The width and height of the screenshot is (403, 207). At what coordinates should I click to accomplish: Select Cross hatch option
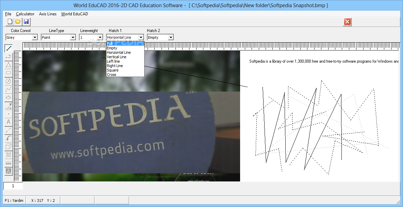coord(125,75)
